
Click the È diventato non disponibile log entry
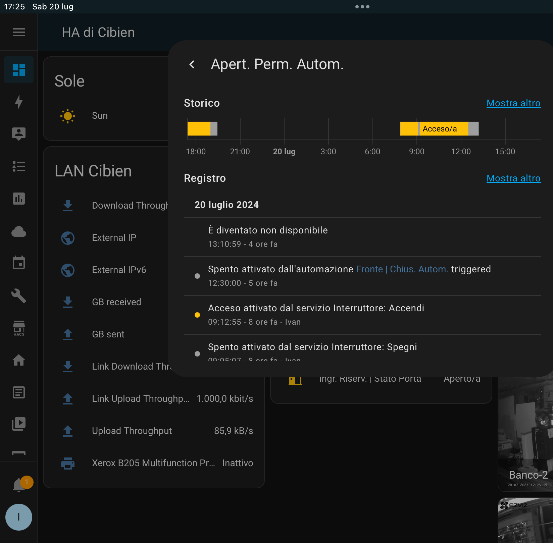click(x=362, y=237)
